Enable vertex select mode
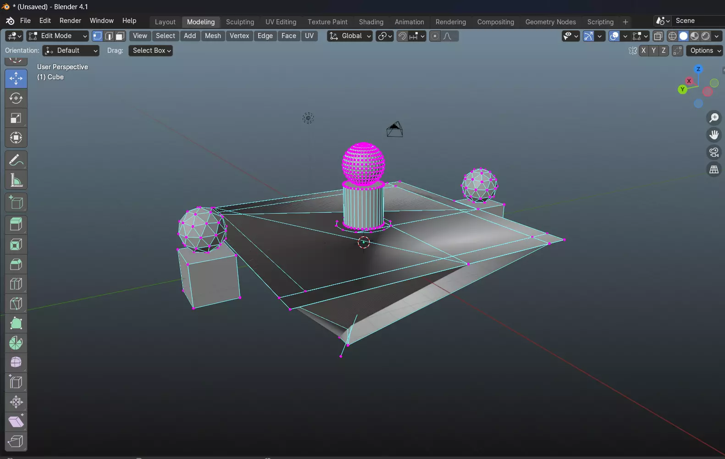This screenshot has width=725, height=459. point(98,36)
